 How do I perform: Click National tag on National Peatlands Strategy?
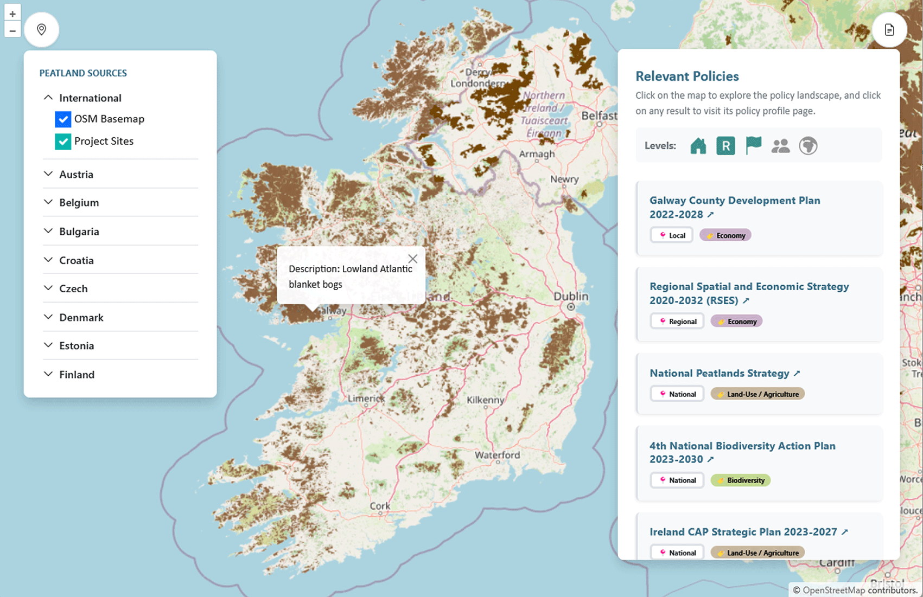677,394
